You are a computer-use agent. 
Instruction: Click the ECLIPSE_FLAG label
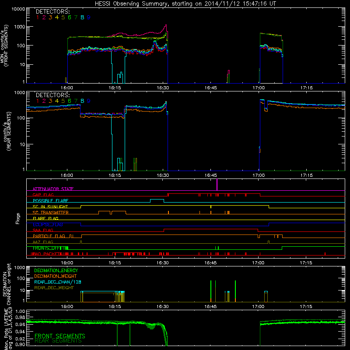pyautogui.click(x=48, y=224)
